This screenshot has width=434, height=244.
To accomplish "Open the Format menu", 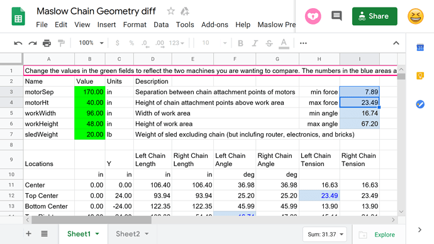I will 135,25.
